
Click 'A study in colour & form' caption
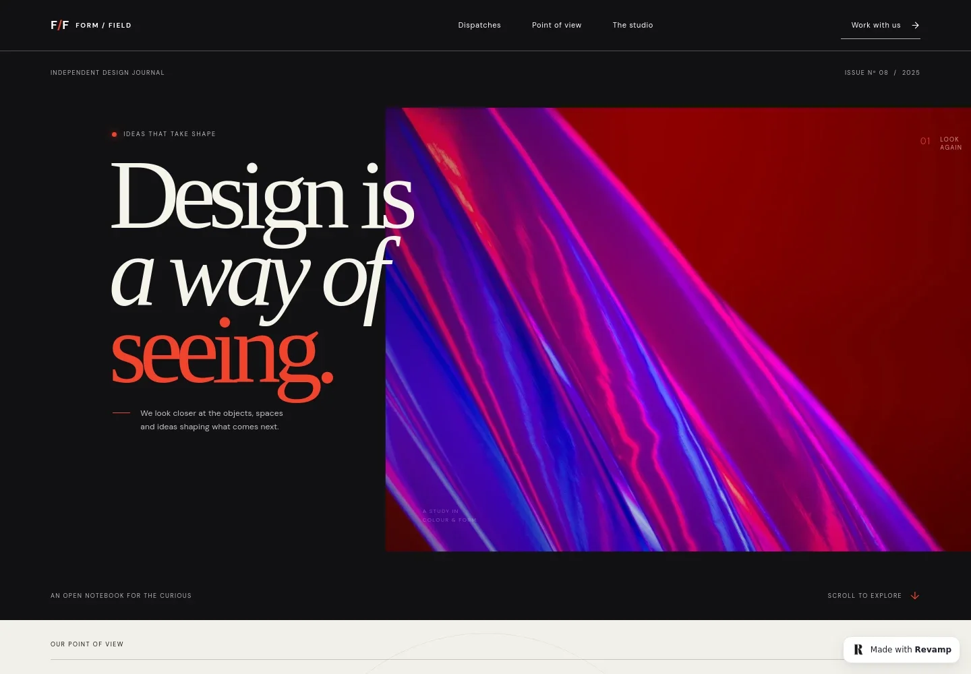[449, 516]
